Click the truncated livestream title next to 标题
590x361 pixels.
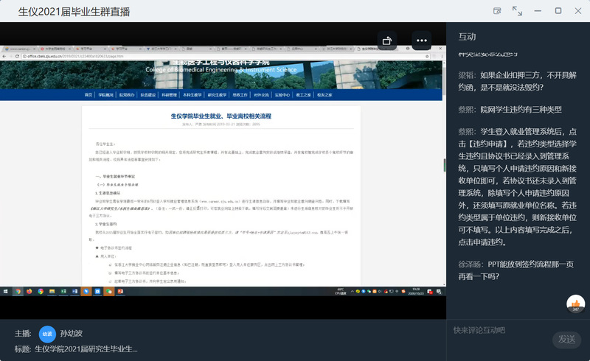[86, 348]
